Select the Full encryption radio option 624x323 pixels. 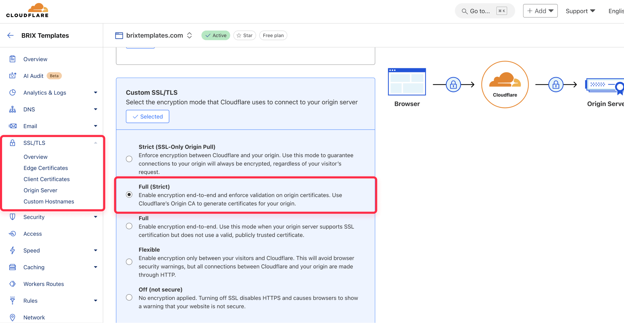coord(129,226)
